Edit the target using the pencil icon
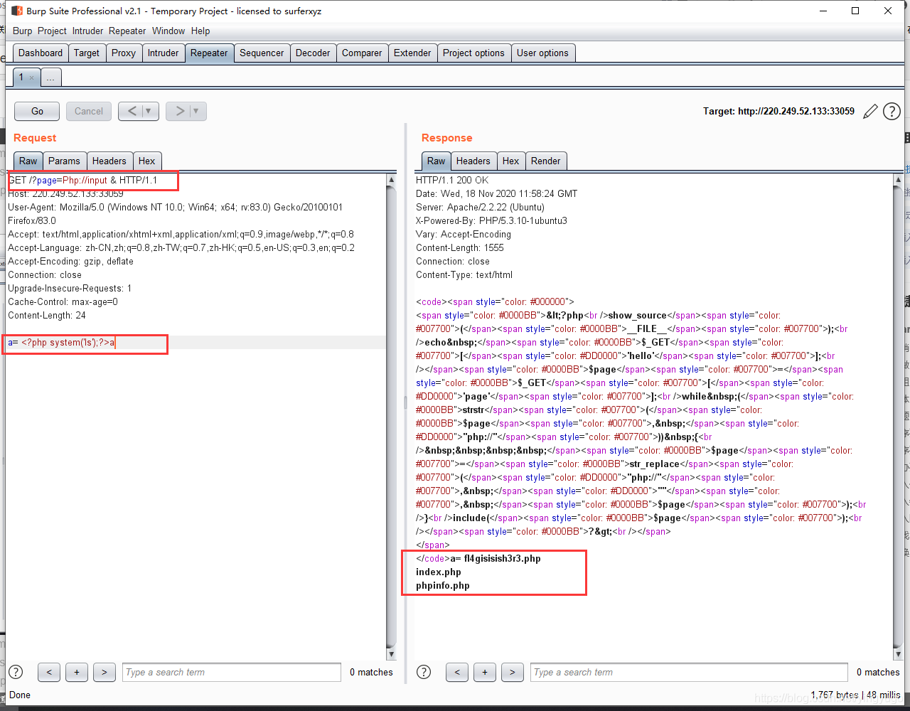The height and width of the screenshot is (711, 910). tap(870, 112)
